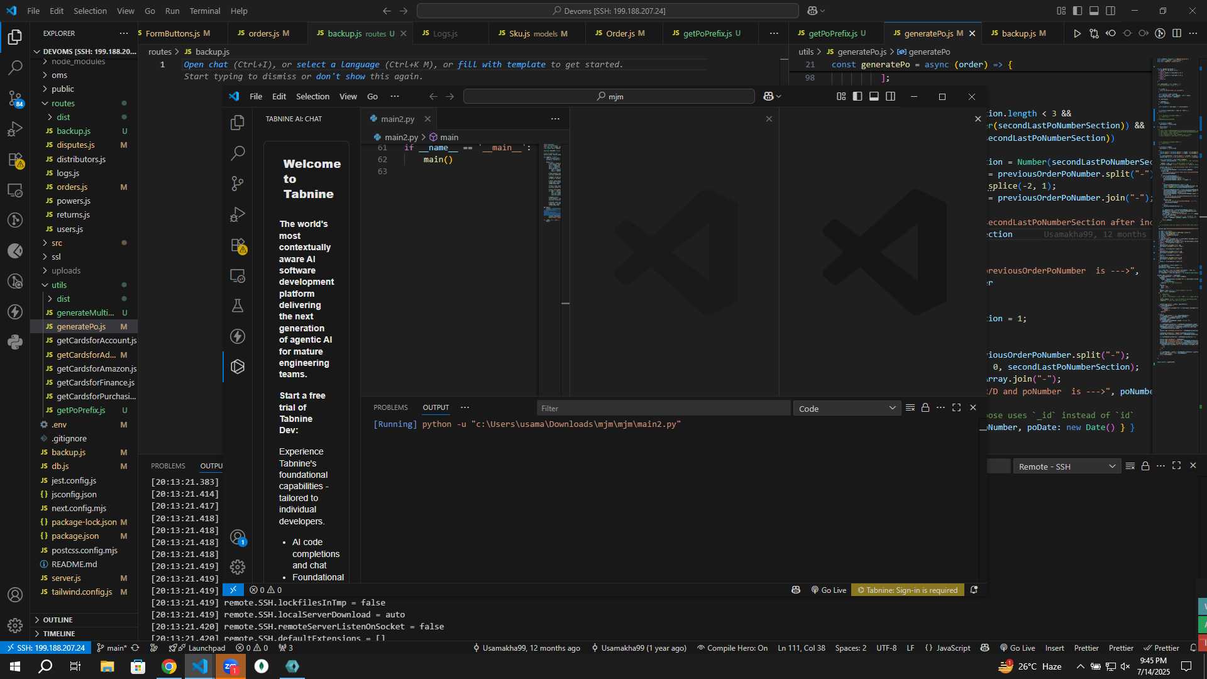Open Manage gear in Devoms activity bar
The height and width of the screenshot is (679, 1207).
coord(15,626)
